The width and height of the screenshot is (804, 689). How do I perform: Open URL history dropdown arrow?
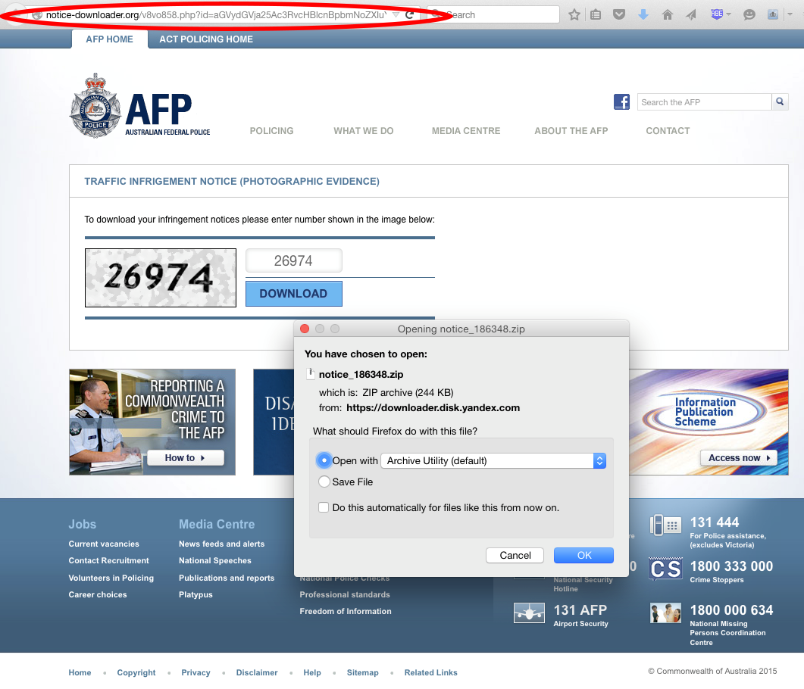tap(396, 15)
